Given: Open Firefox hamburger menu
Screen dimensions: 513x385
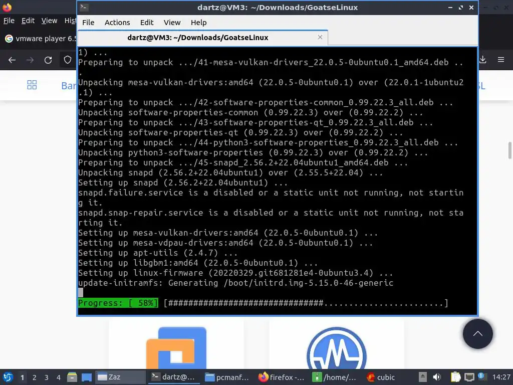Looking at the screenshot, I should (500, 60).
